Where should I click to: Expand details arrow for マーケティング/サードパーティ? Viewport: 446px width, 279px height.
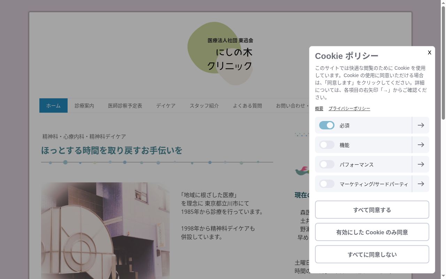[421, 184]
